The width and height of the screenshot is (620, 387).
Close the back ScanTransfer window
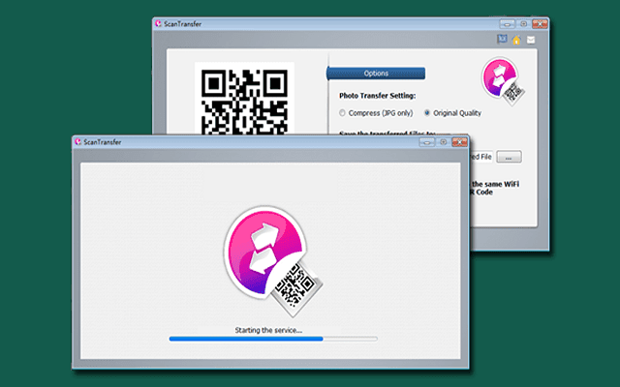540,24
